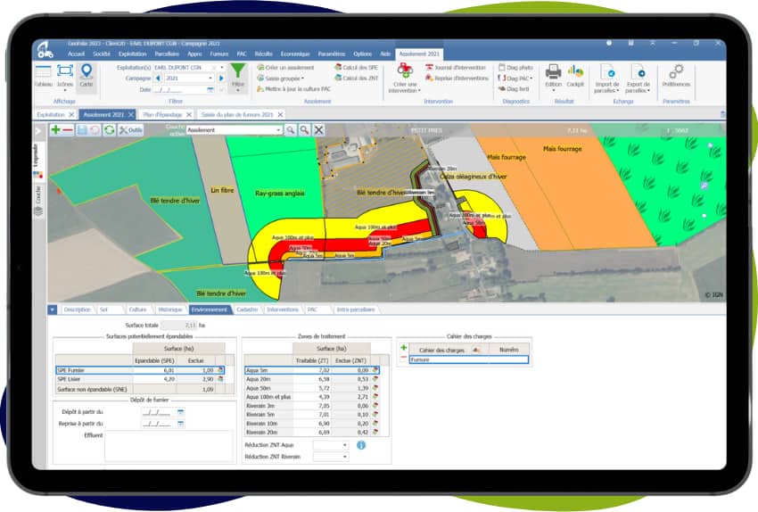Open calendar for Reprise à partir du

coord(181,424)
